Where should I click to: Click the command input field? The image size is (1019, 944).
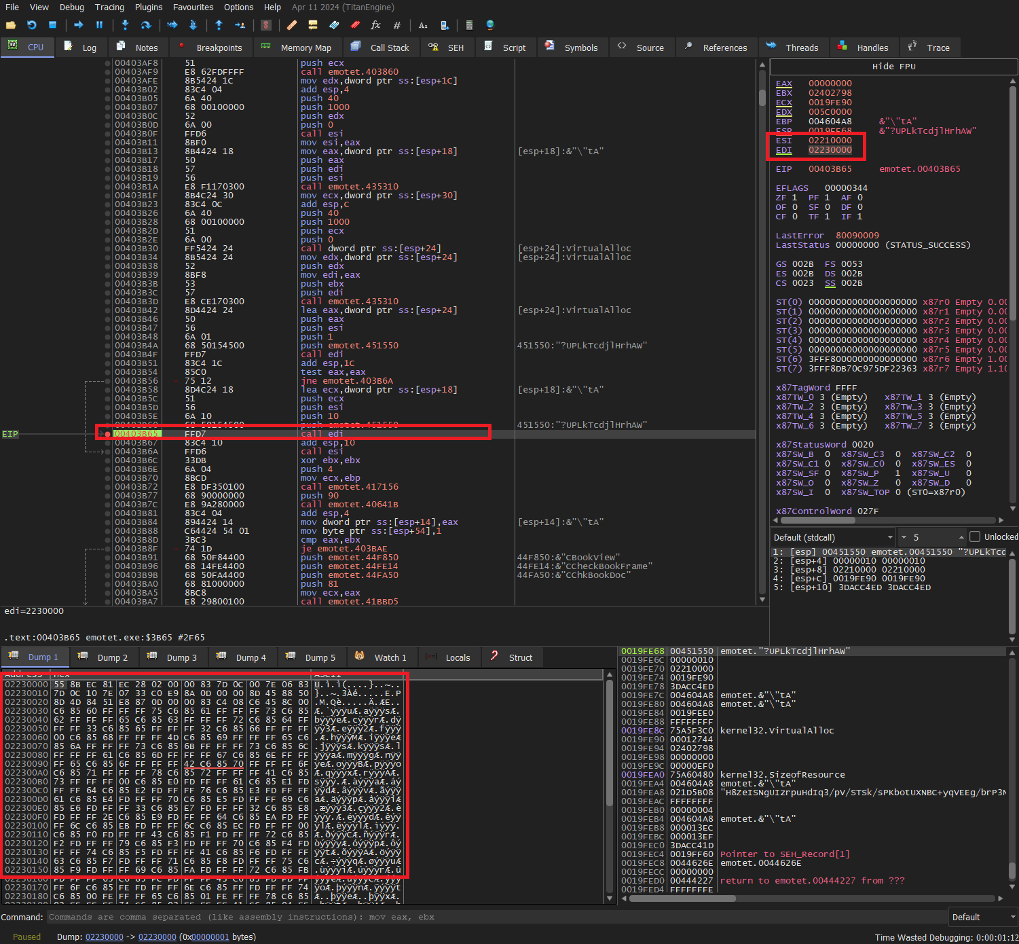point(496,917)
